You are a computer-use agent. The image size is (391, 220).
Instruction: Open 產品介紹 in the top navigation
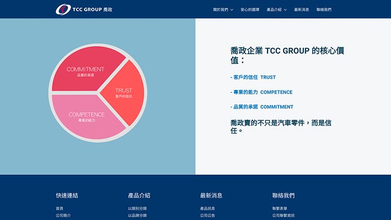(x=274, y=9)
